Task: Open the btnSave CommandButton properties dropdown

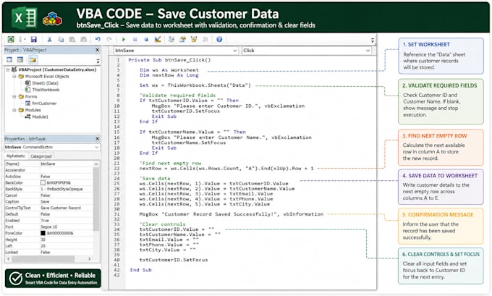Action: tap(97, 147)
